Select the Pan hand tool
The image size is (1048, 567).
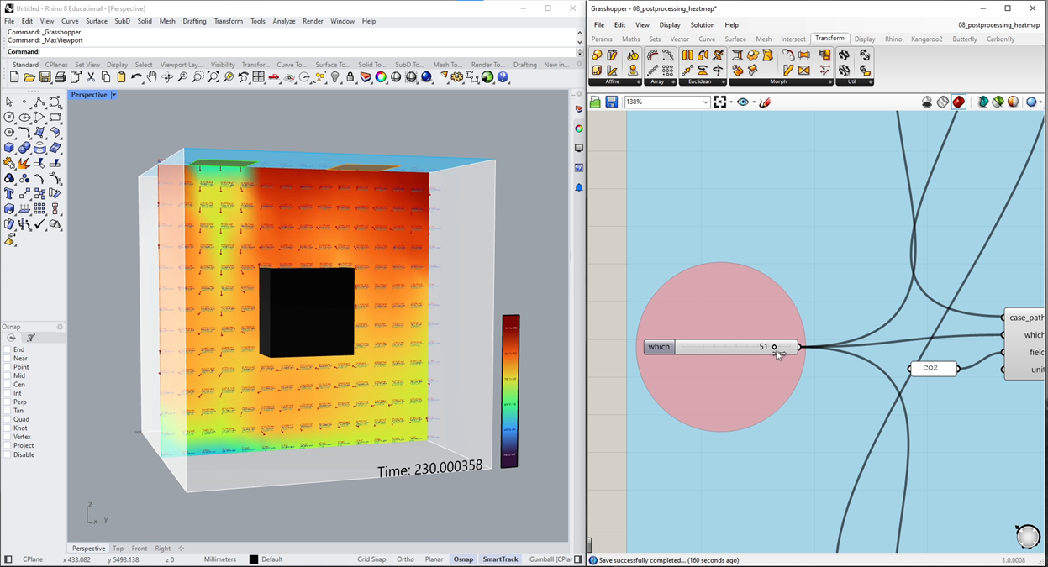(x=151, y=77)
